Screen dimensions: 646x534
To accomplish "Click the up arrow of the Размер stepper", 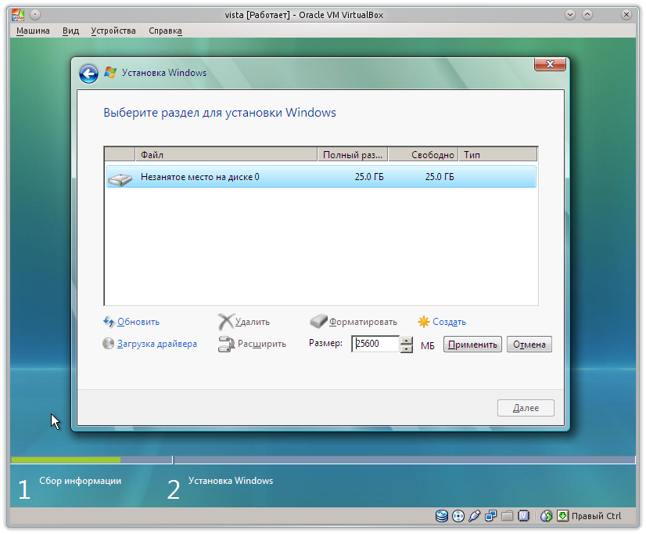I will click(x=407, y=340).
